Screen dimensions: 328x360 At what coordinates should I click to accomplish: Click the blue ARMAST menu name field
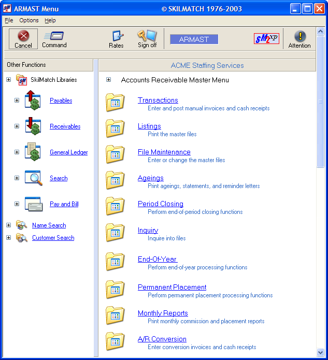(194, 39)
